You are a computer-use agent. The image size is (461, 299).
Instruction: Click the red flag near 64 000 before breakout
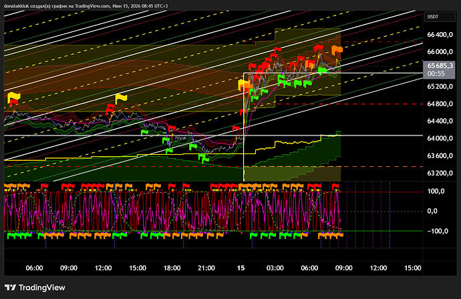(x=236, y=129)
